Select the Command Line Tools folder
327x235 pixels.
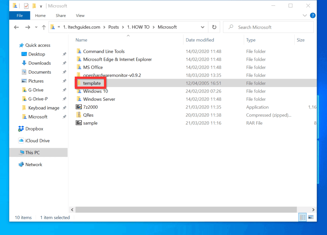(x=104, y=51)
